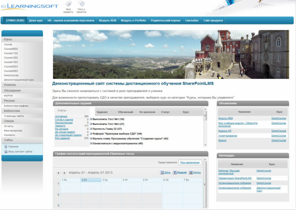Open the 'Модуль e-Portfolio' tab

coord(133,21)
